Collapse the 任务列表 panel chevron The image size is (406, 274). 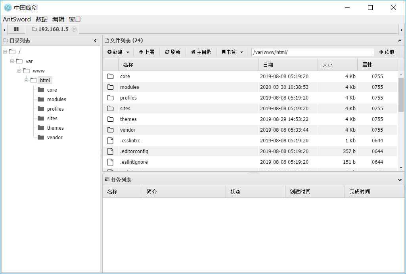pos(399,180)
